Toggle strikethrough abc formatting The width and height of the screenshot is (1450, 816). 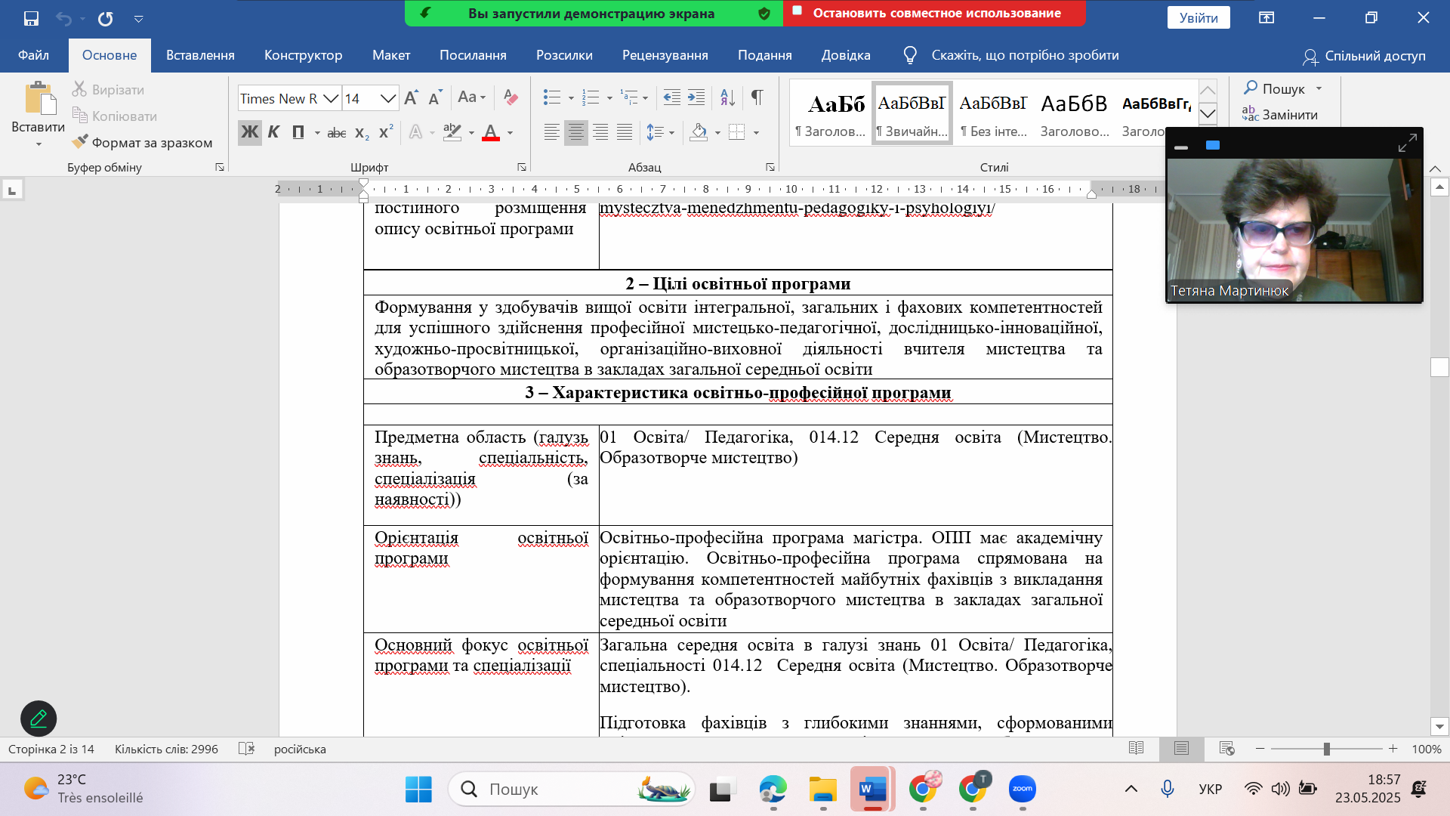coord(337,133)
